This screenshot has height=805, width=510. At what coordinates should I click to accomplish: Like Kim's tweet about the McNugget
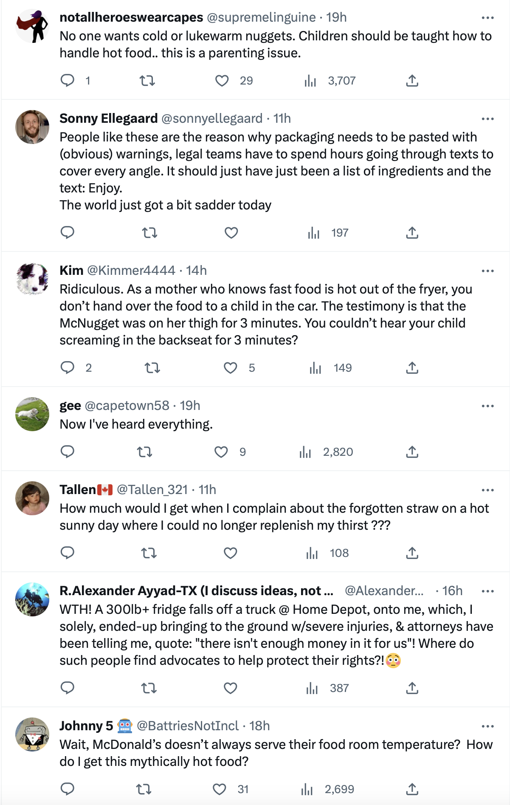[x=231, y=367]
